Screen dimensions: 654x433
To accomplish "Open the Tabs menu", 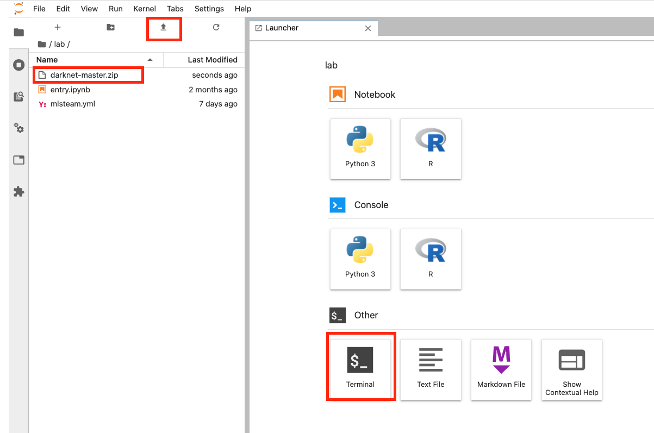I will click(175, 9).
